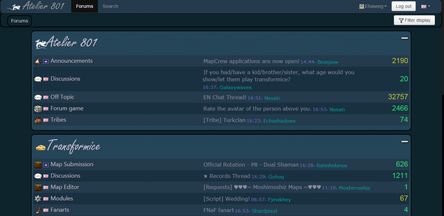The image size is (444, 216).
Task: Open the Announcements forum
Action: click(72, 61)
